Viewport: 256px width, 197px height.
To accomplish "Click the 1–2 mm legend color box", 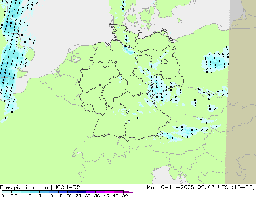I will pos(25,192).
